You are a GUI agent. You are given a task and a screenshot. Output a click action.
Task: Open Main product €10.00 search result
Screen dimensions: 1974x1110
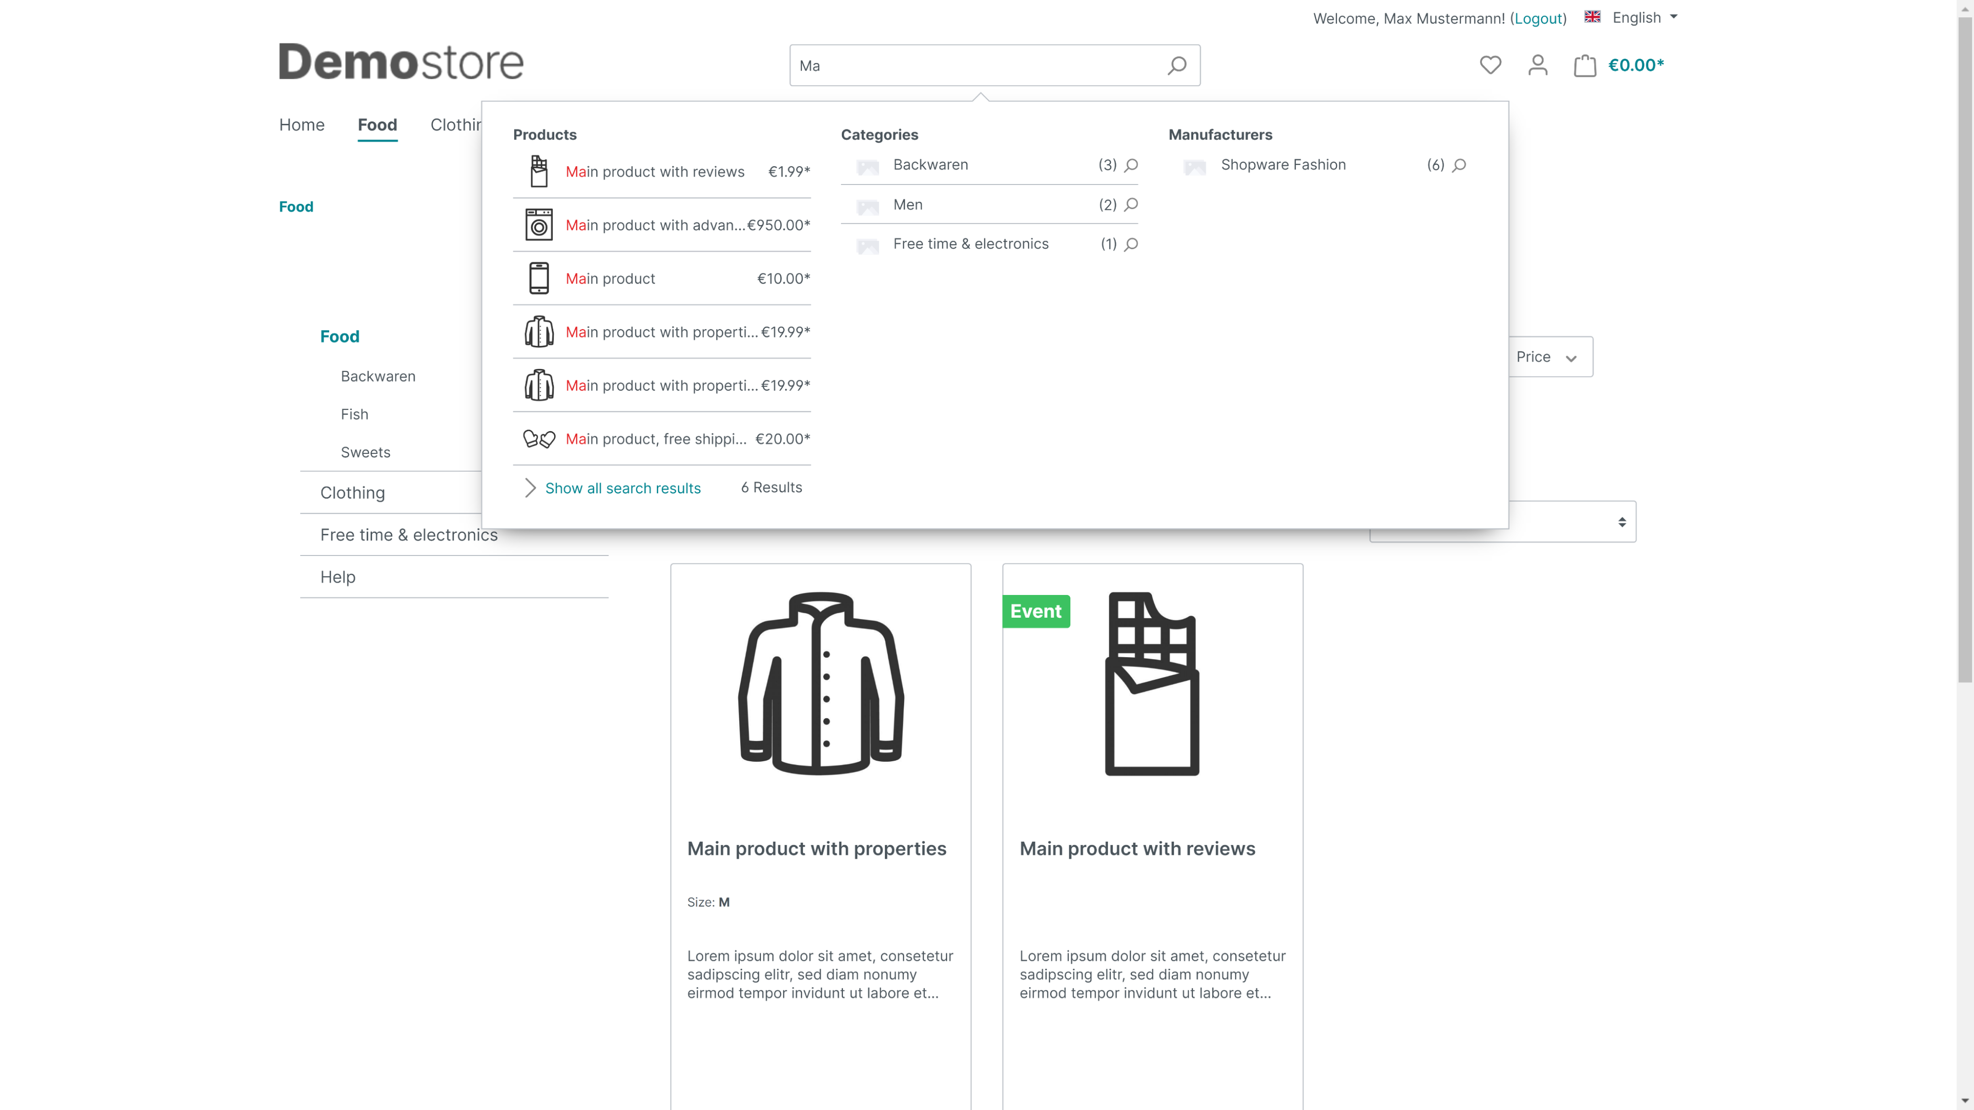pos(662,278)
